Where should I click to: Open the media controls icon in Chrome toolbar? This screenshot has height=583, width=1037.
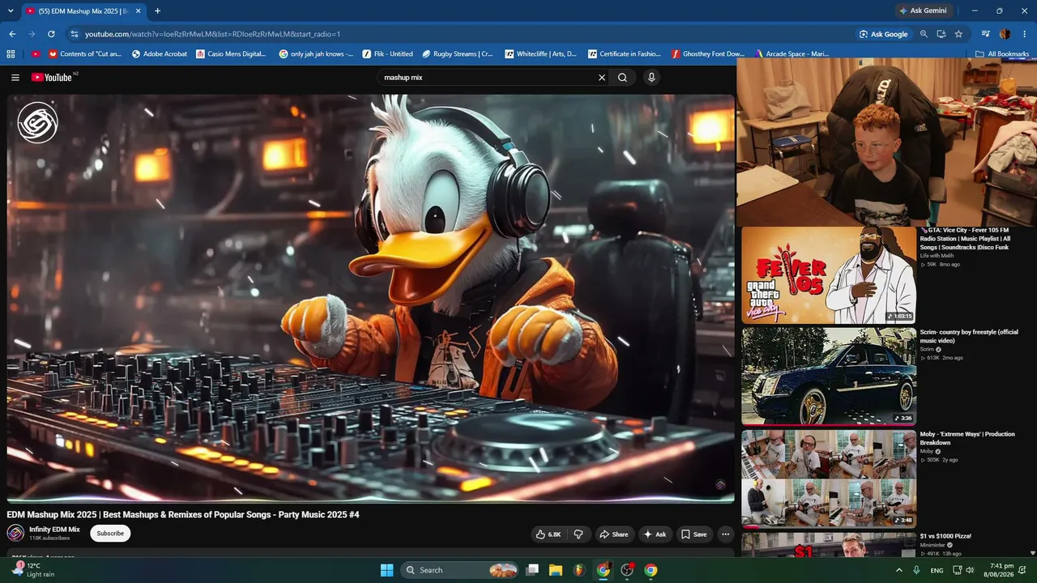pyautogui.click(x=986, y=34)
